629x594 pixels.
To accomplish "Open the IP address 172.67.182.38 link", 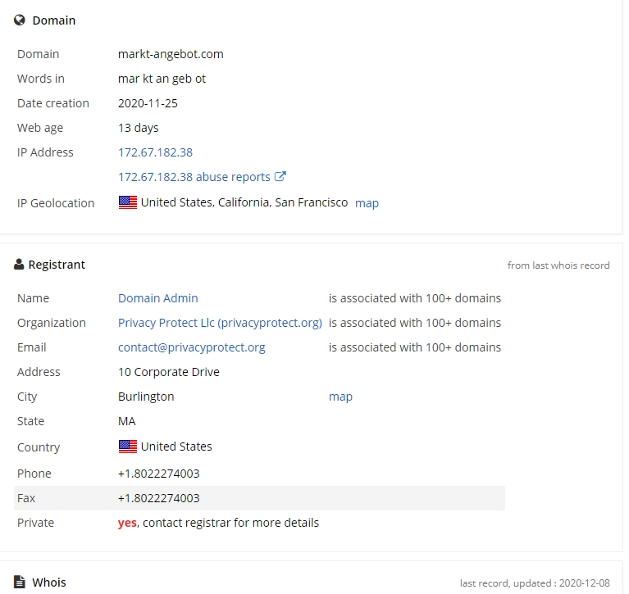I will (155, 152).
